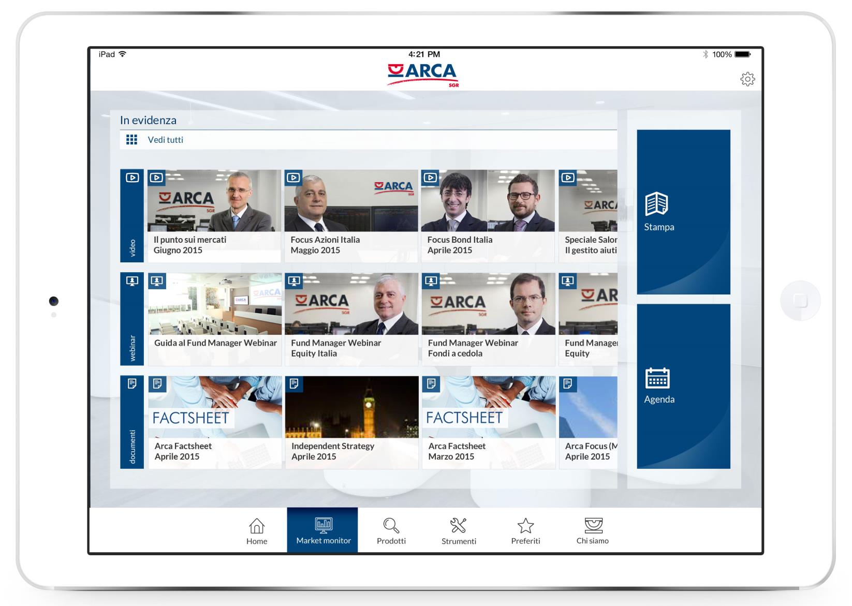Open Preferiti tab

click(525, 531)
